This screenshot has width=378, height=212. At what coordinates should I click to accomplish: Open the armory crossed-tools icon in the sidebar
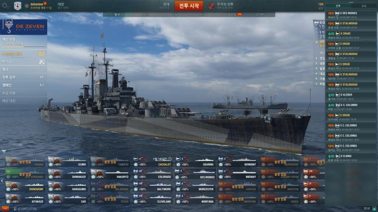(42, 62)
